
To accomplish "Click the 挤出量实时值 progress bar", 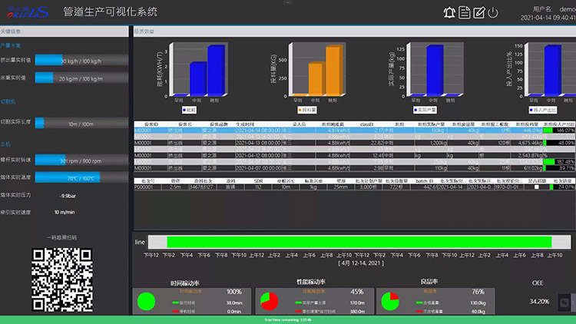I will pyautogui.click(x=81, y=60).
